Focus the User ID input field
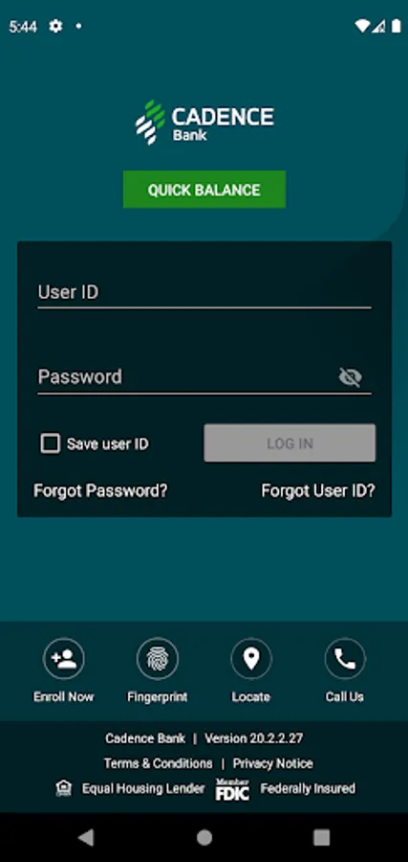The height and width of the screenshot is (862, 408). coord(204,293)
